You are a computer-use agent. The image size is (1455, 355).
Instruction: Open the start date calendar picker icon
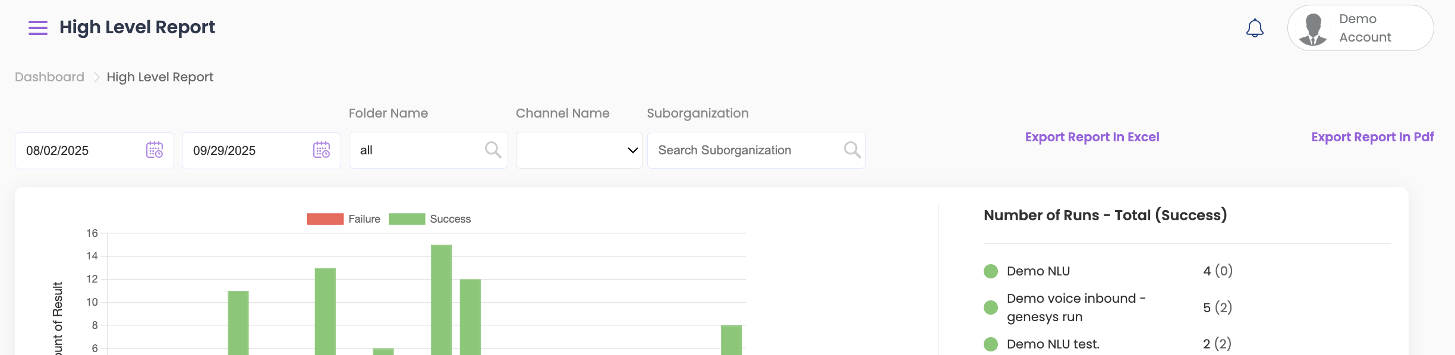155,150
